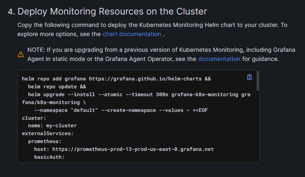Screen dimensions: 305x177
Task: Click the 'basicAuth:' line
Action: (49, 157)
